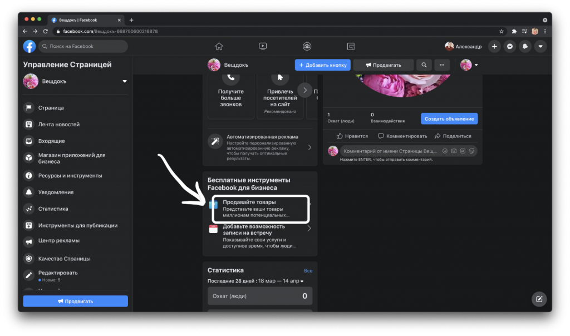Open the Home feed icon
The width and height of the screenshot is (570, 336).
[219, 46]
